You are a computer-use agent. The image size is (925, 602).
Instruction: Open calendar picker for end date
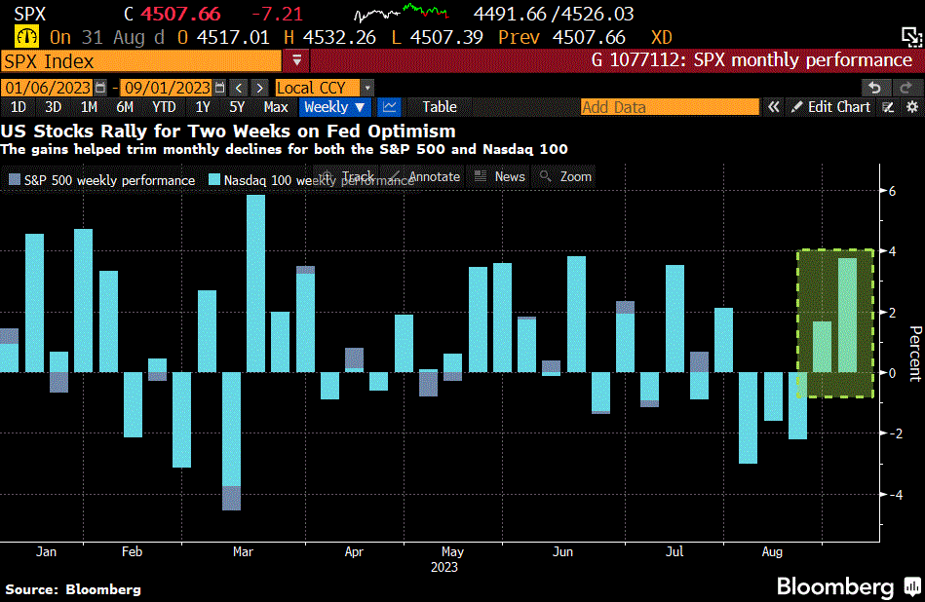click(x=220, y=88)
